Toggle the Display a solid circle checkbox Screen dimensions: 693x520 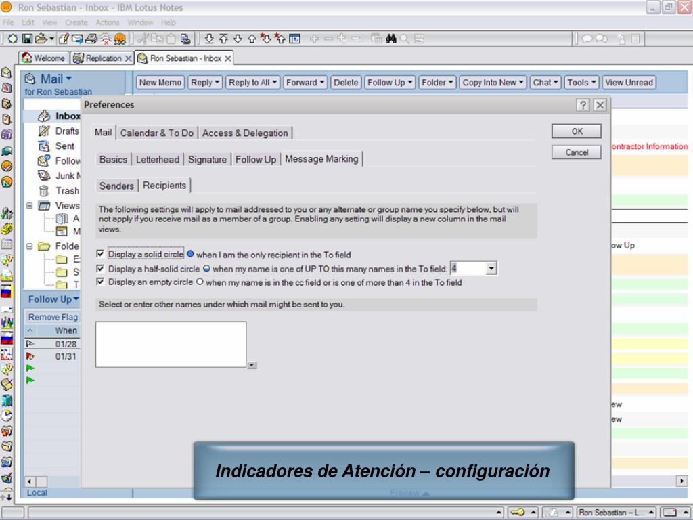100,254
